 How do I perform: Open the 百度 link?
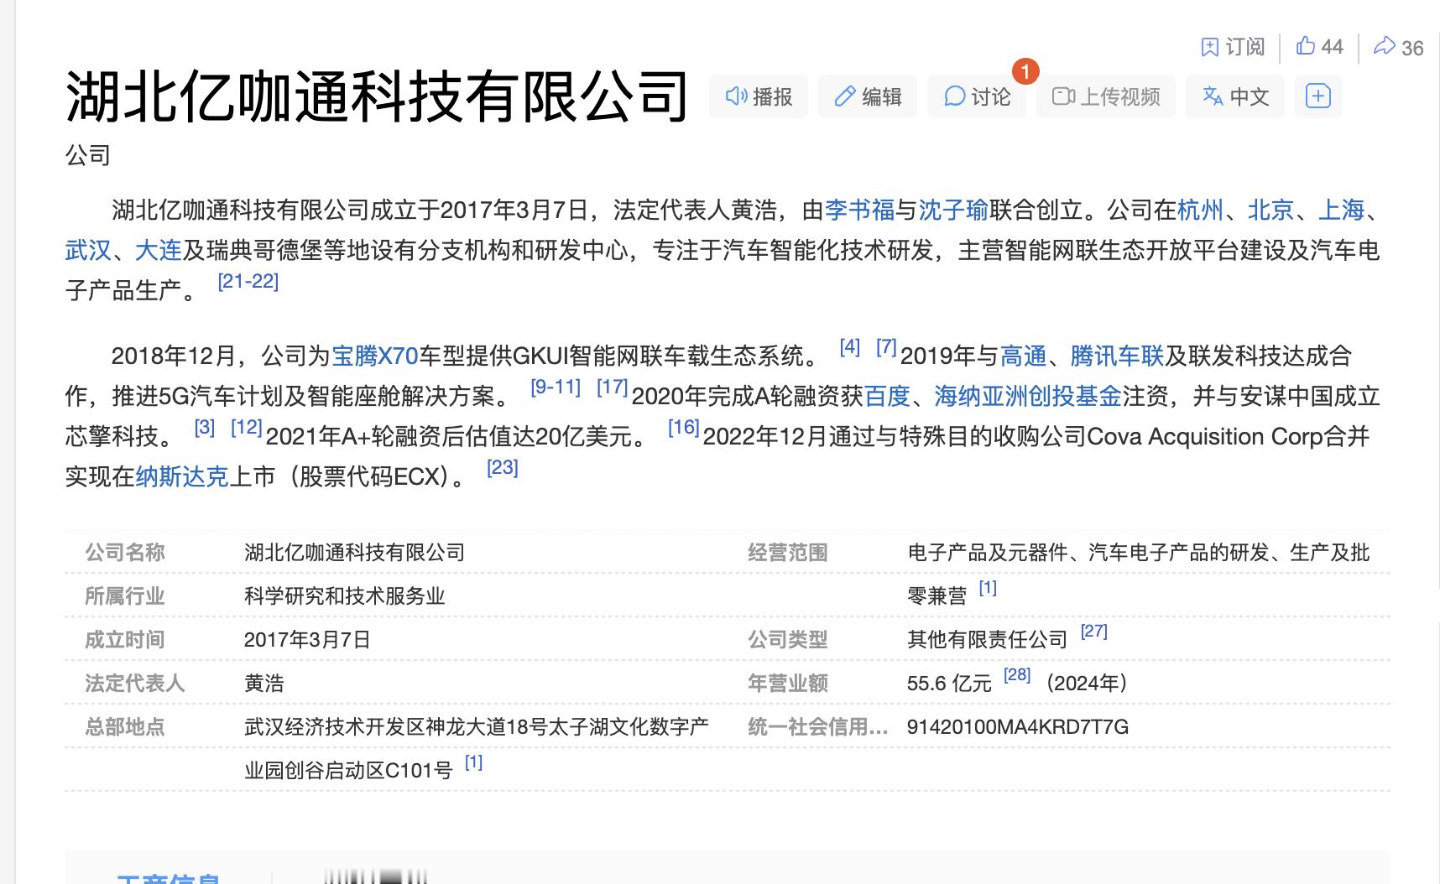click(x=888, y=397)
